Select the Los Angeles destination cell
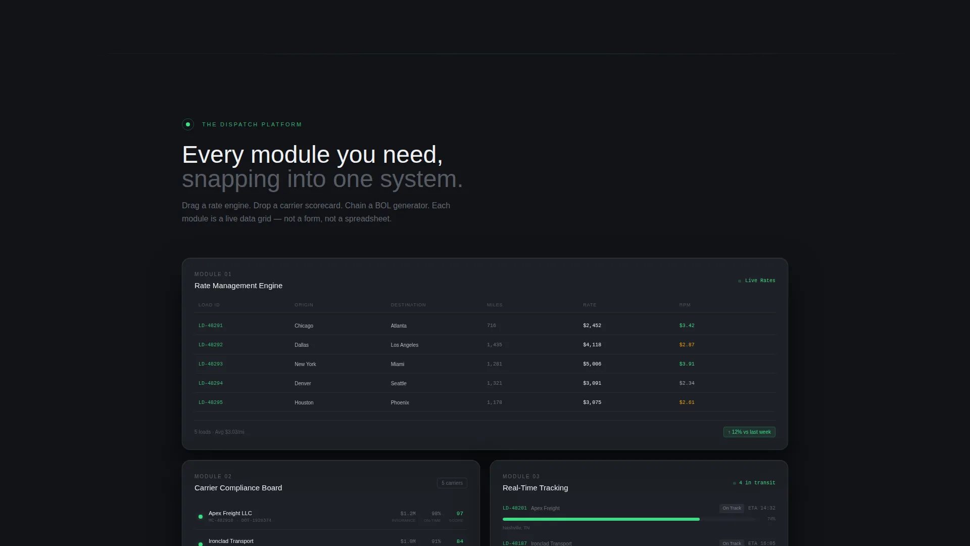Viewport: 970px width, 546px height. [x=404, y=345]
